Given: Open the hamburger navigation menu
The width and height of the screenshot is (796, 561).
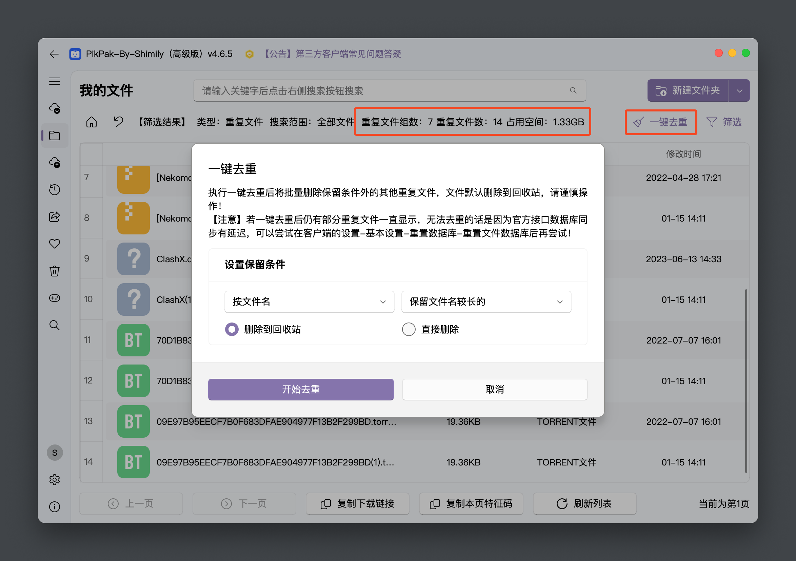Looking at the screenshot, I should (x=55, y=81).
